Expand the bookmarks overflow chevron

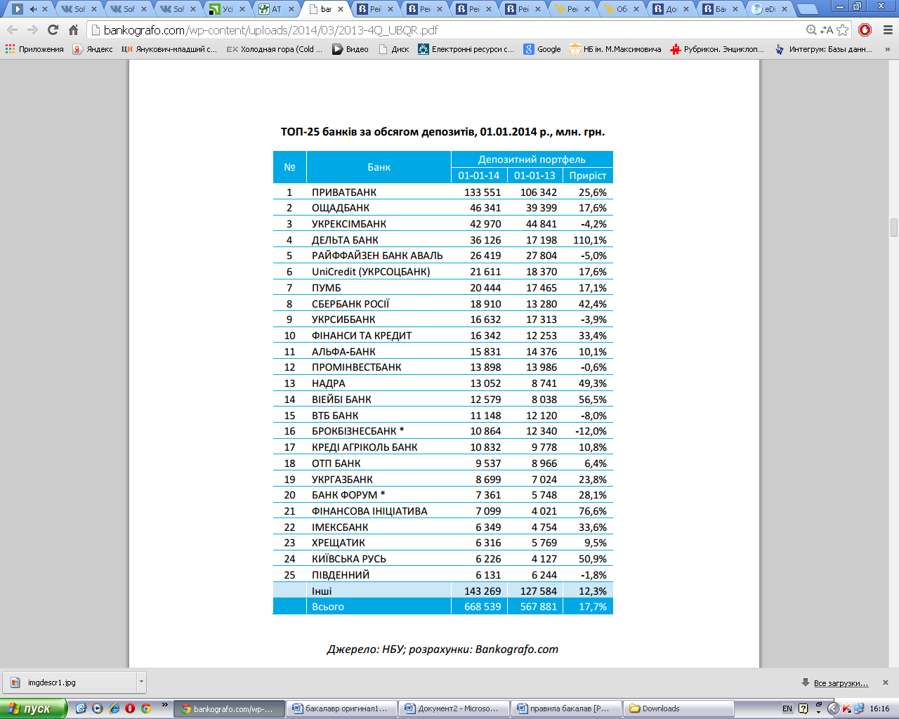tap(887, 49)
